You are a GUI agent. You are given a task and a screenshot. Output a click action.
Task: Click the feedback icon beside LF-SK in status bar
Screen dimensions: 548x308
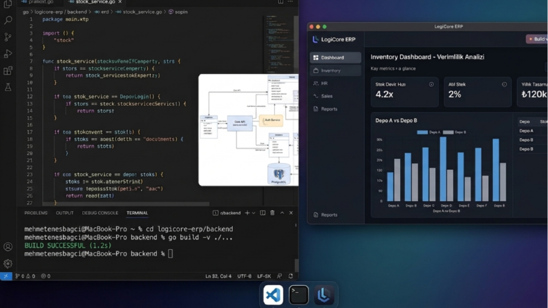coord(279,276)
